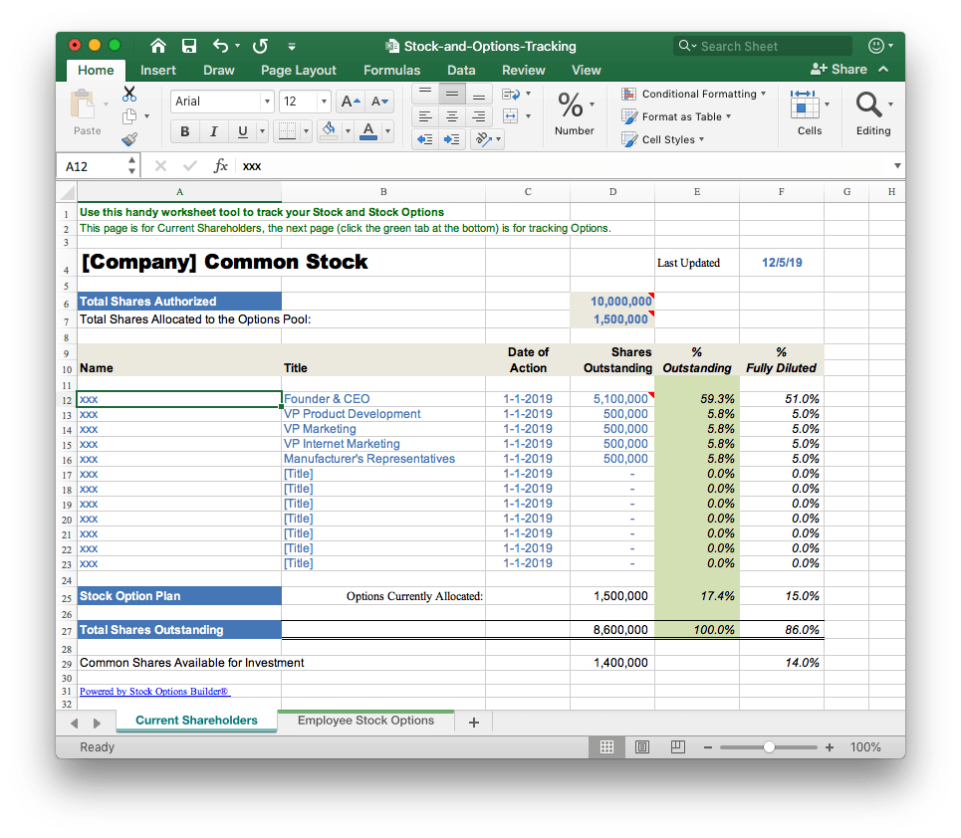Click the select-all corner triangle
Image resolution: width=961 pixels, height=838 pixels.
pyautogui.click(x=67, y=192)
